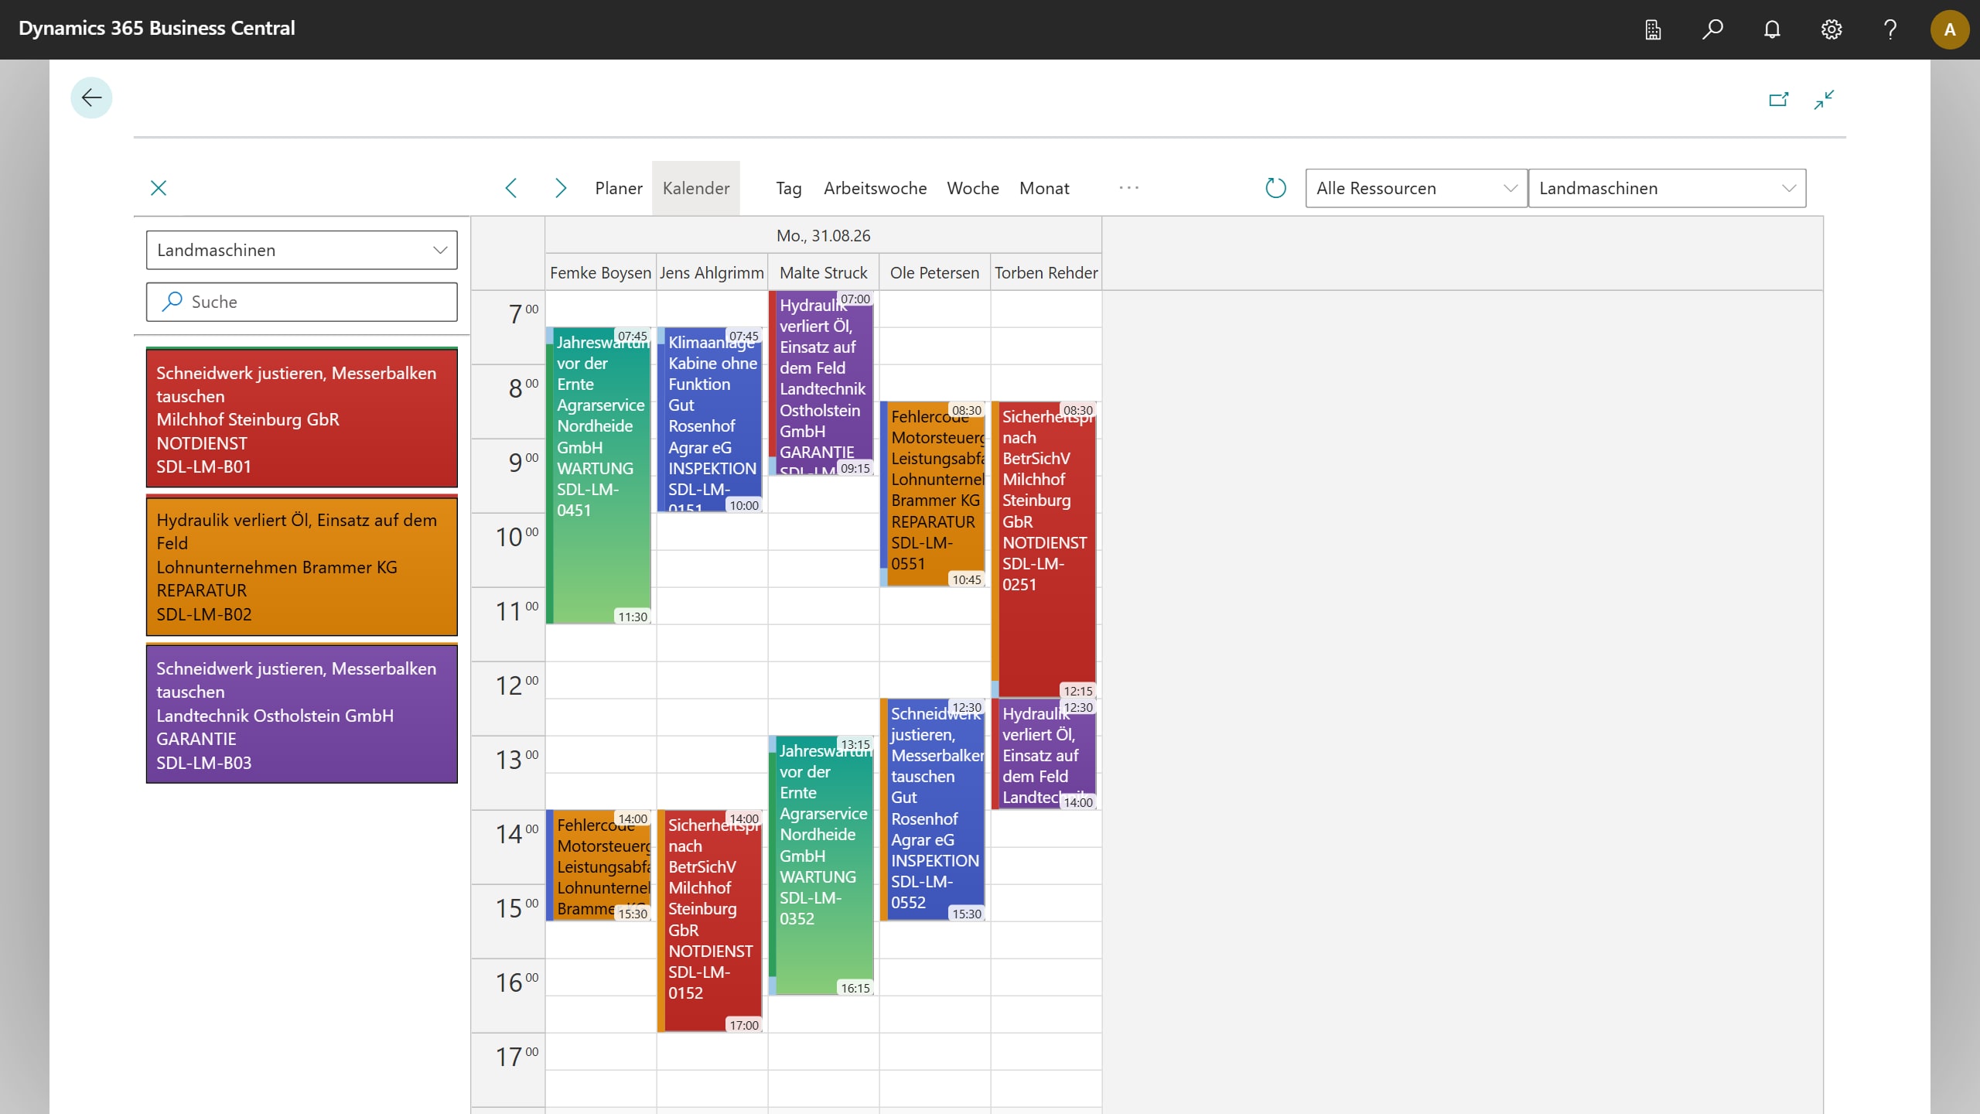
Task: Open the search magnifier in top bar
Action: click(1712, 29)
